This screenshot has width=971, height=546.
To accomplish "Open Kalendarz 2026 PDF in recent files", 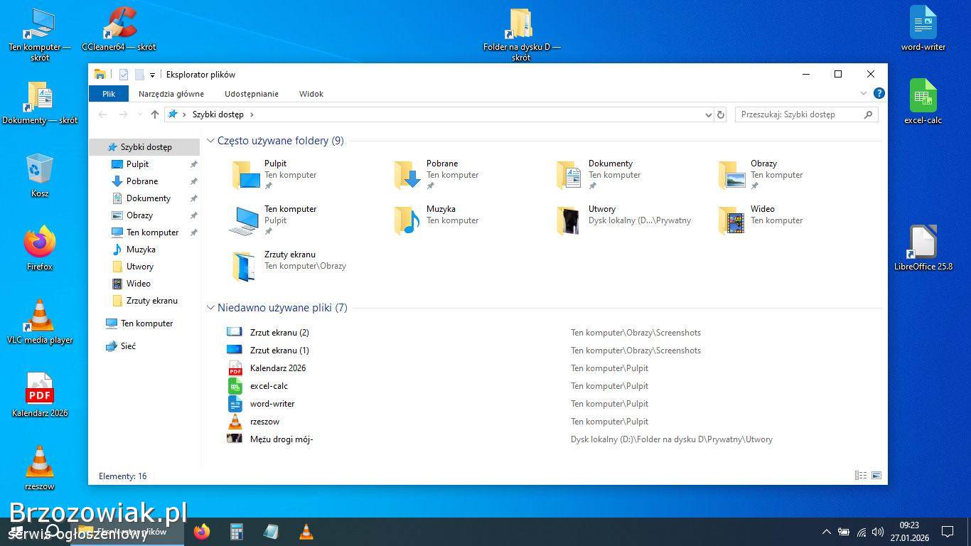I will coord(277,368).
